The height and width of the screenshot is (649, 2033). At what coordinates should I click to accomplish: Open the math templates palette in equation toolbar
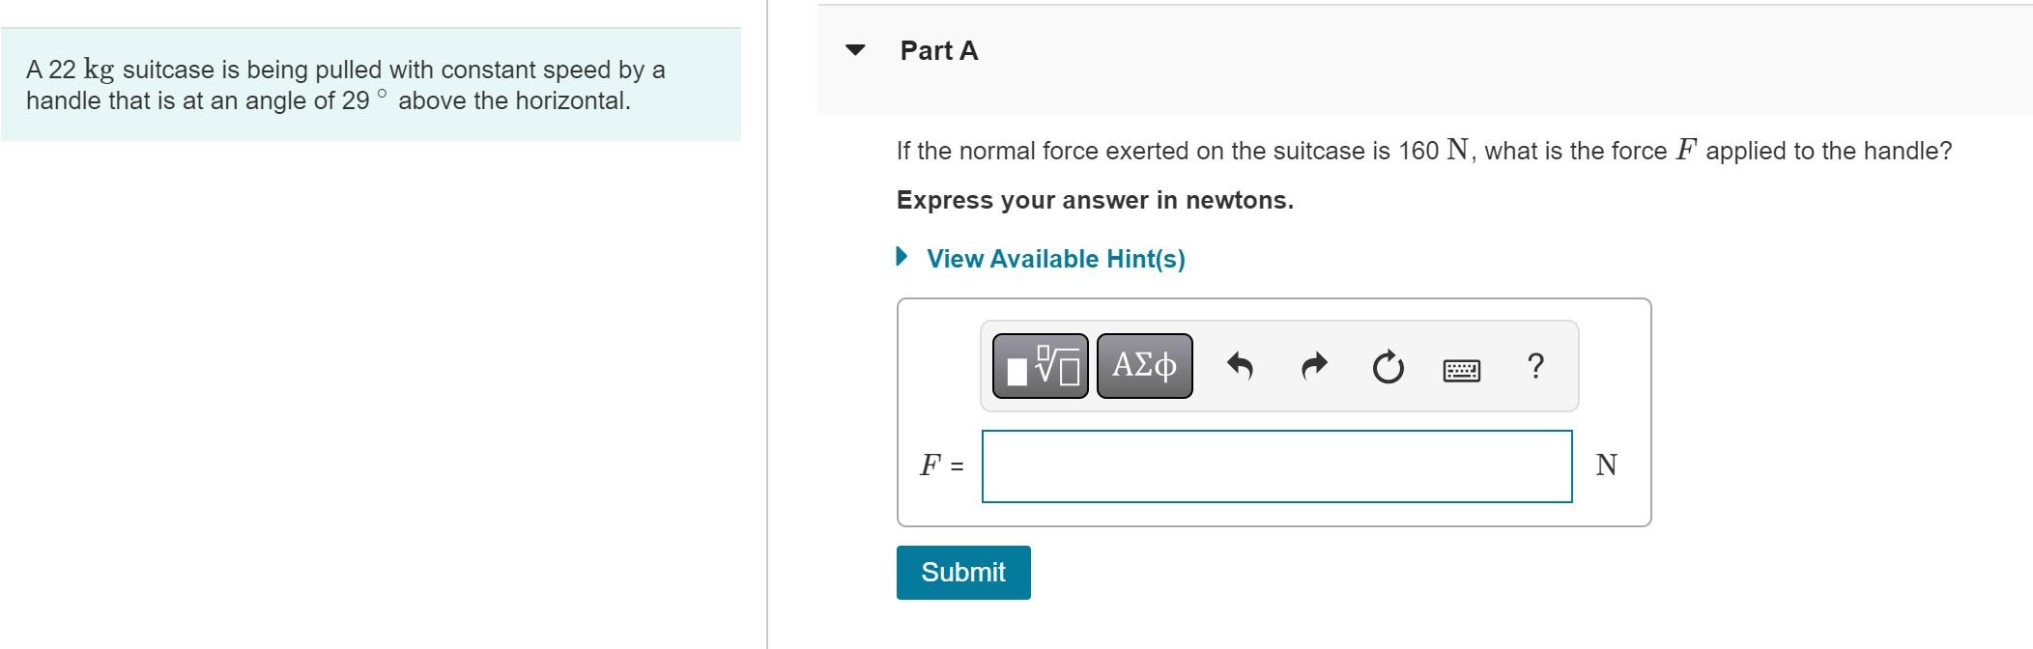point(1039,365)
